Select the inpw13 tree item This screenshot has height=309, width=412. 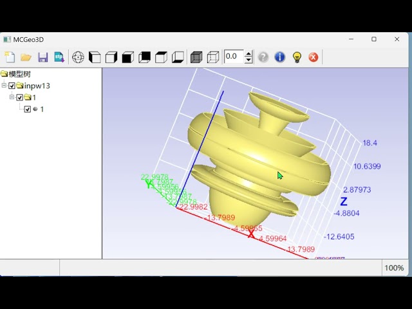(37, 86)
